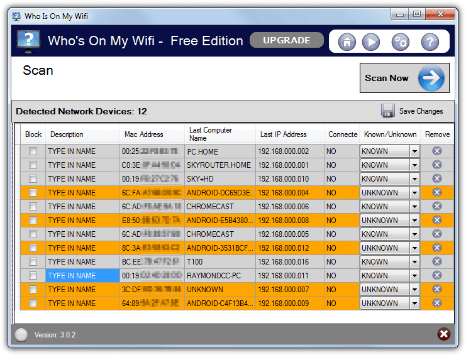Check Block for SKYROUTER.HOME
The height and width of the screenshot is (355, 466).
[33, 165]
